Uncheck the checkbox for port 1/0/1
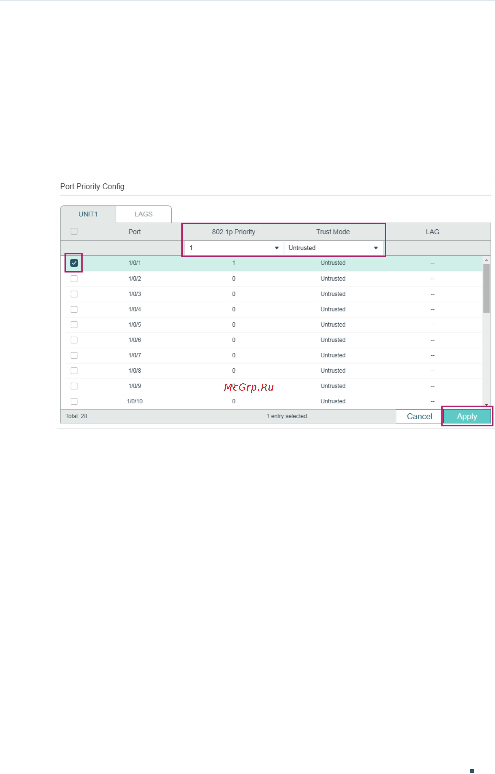Image resolution: width=495 pixels, height=774 pixels. 74,263
